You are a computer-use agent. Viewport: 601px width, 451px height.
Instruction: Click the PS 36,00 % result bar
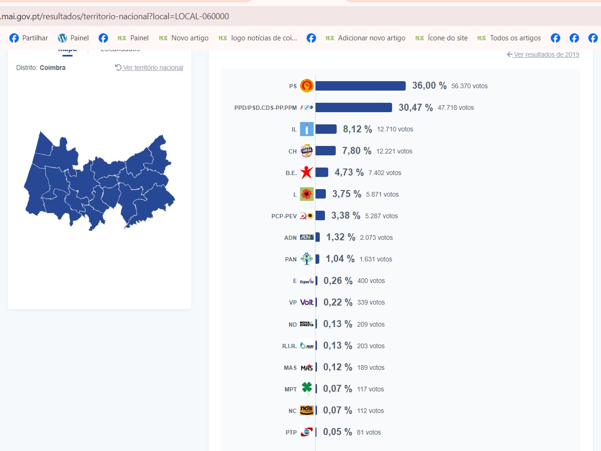click(x=360, y=86)
